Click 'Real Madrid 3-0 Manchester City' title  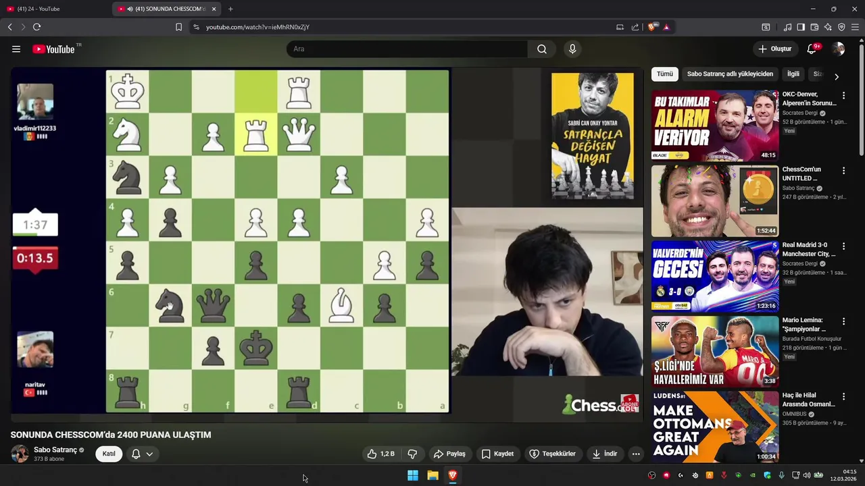pyautogui.click(x=809, y=249)
